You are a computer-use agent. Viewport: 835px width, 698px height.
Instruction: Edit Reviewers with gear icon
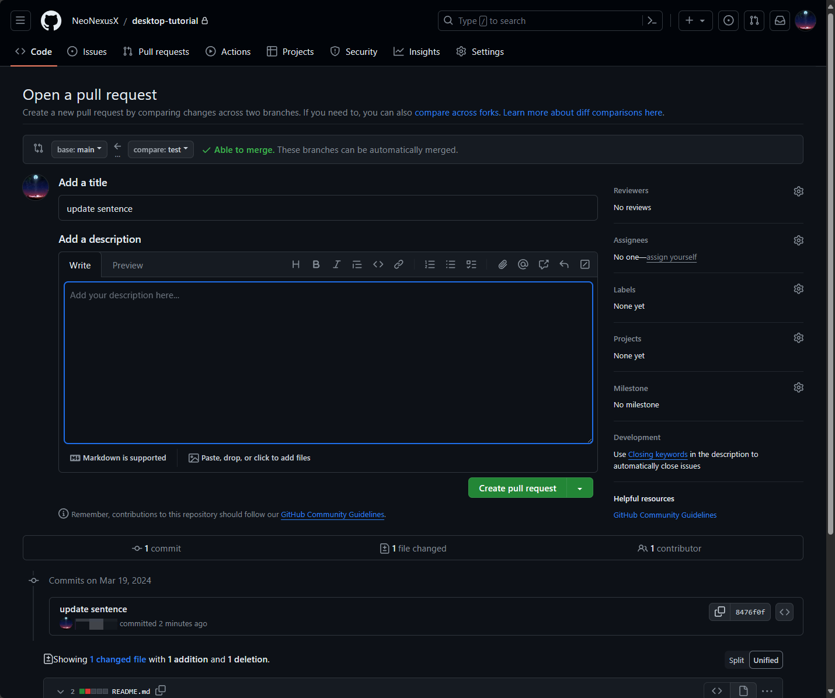pyautogui.click(x=798, y=191)
